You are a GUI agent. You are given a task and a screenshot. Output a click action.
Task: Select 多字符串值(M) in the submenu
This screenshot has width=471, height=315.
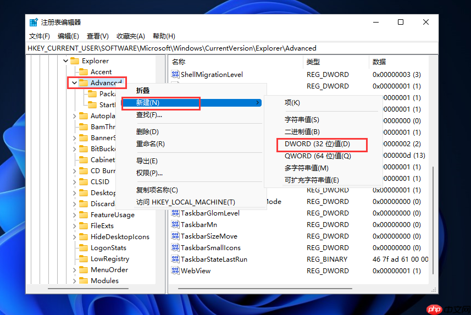pyautogui.click(x=323, y=168)
